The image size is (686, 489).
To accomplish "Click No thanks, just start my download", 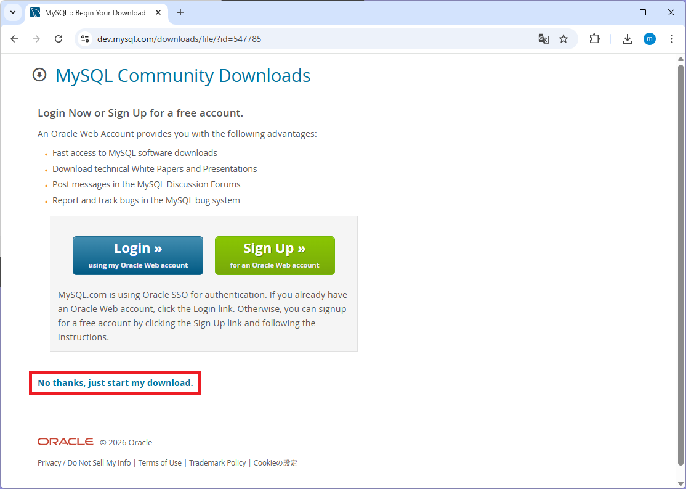I will tap(115, 382).
